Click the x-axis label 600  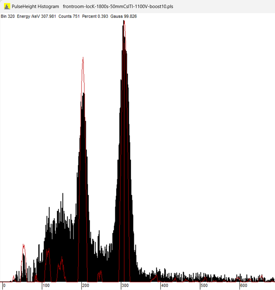[x=244, y=285]
